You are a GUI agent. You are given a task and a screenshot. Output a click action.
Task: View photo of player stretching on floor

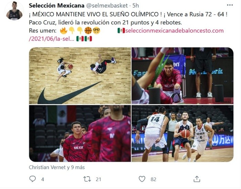(182, 76)
